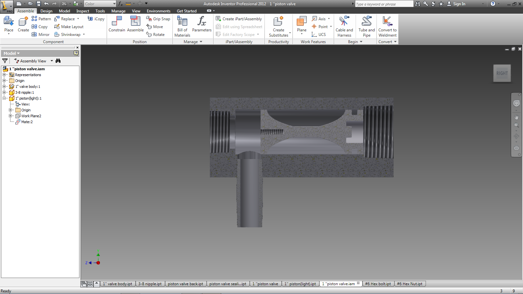Open the 1" valve body.ipt document tab
Viewport: 523px width, 294px height.
(x=117, y=284)
